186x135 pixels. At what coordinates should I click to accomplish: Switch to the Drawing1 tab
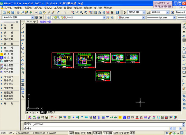[x=32, y=22]
